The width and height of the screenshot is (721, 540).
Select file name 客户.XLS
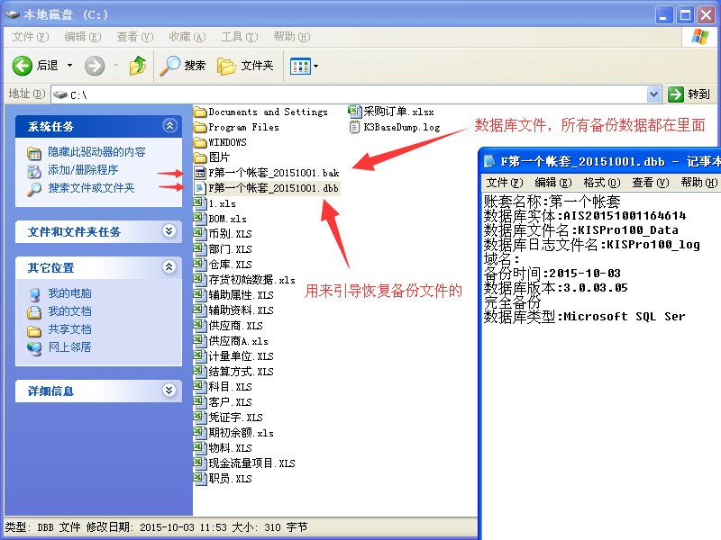tap(231, 402)
